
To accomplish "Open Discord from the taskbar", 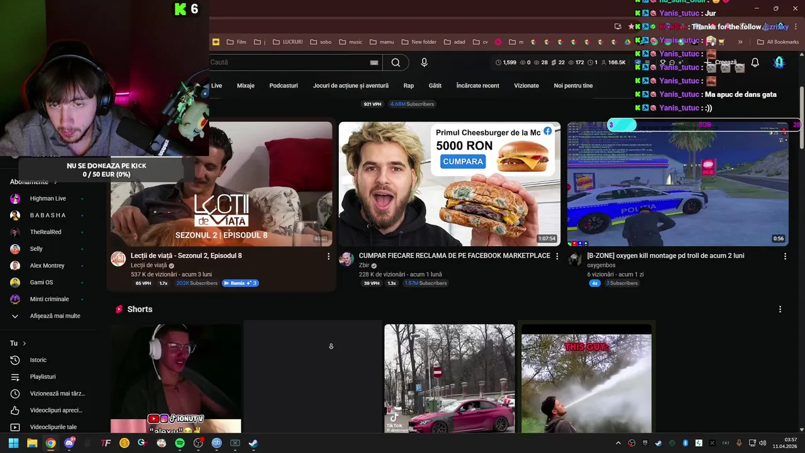I will pos(69,443).
